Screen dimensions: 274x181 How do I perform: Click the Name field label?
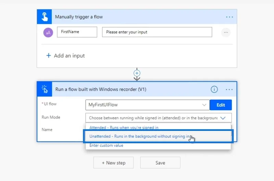tap(47, 130)
